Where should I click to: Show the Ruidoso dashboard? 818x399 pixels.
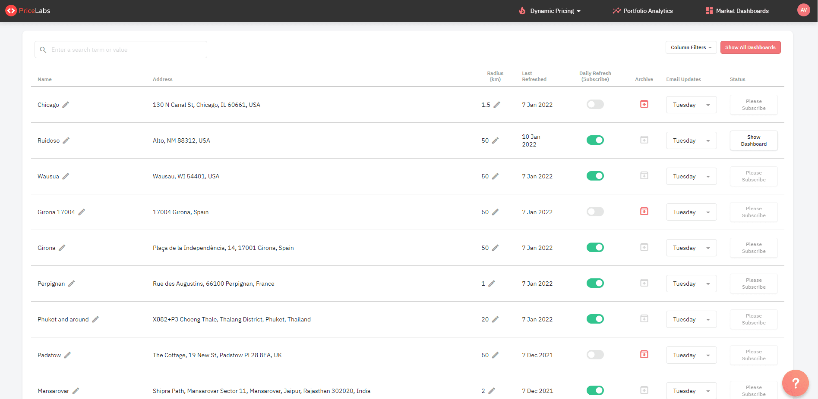click(x=753, y=140)
